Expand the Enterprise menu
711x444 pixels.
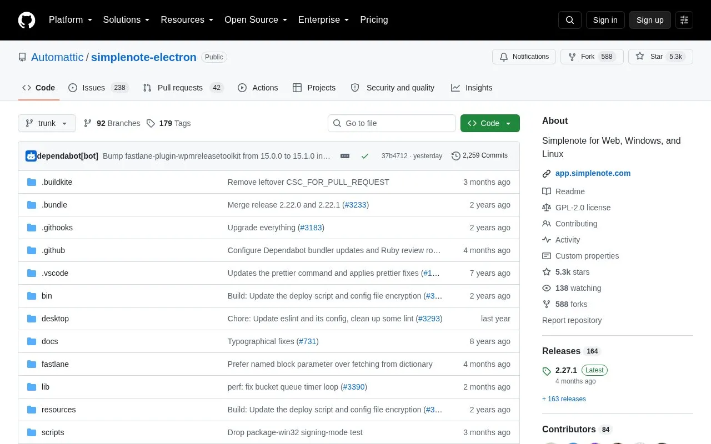click(x=324, y=20)
